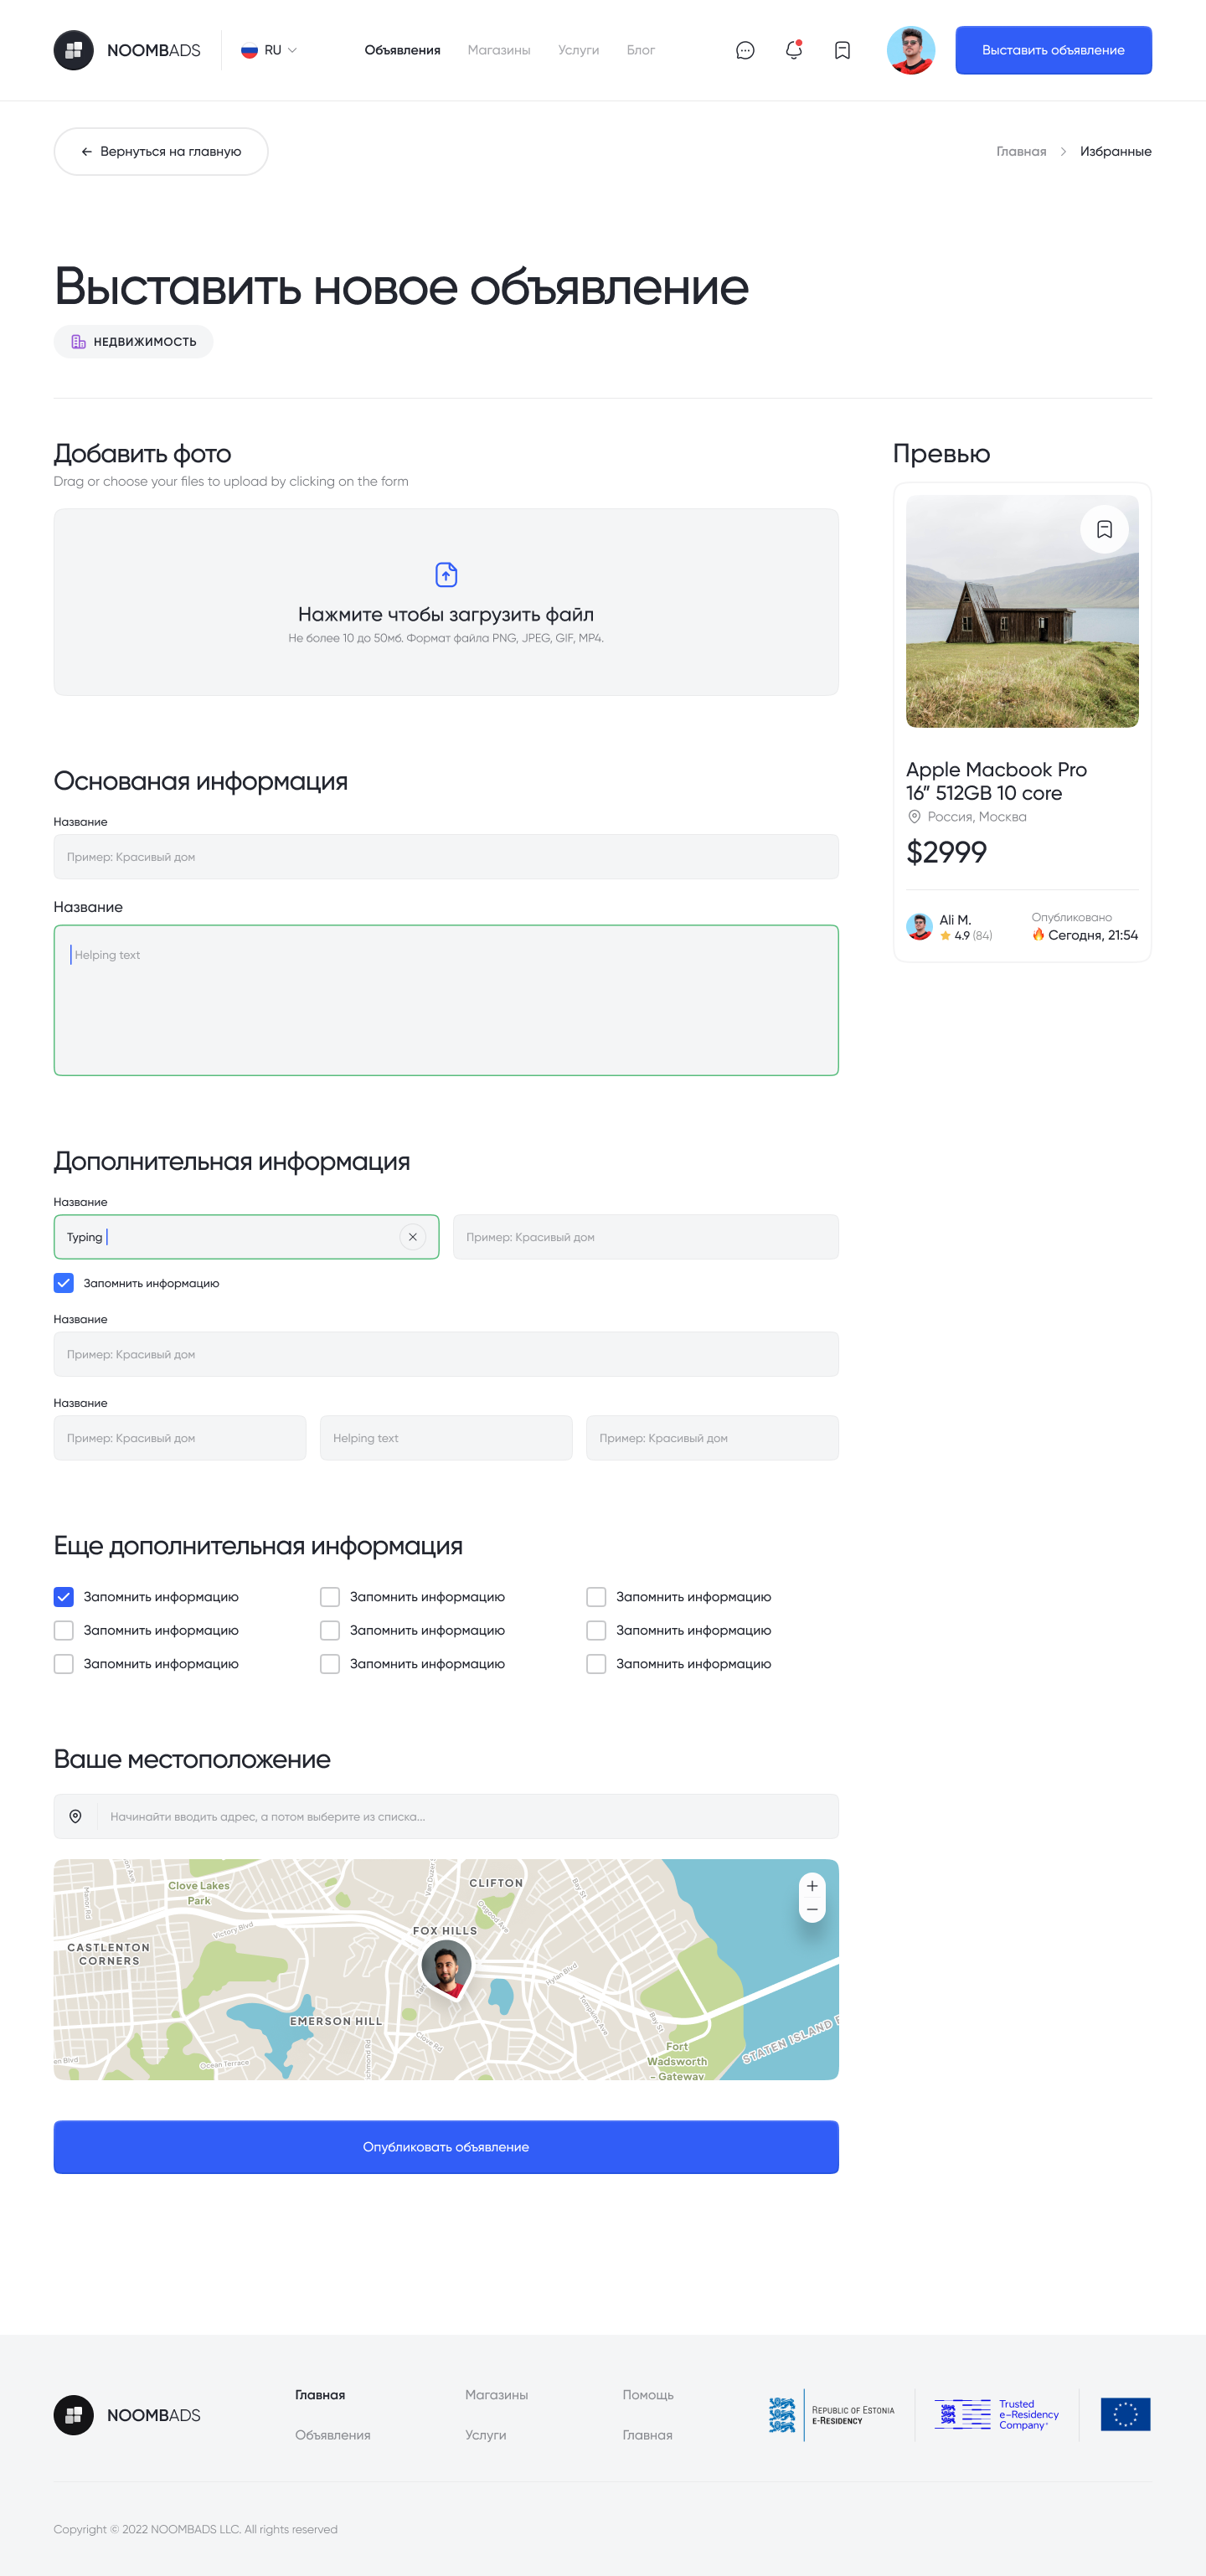Viewport: 1206px width, 2576px height.
Task: Click the Нажмите чтобы загрузить файл text
Action: click(446, 614)
